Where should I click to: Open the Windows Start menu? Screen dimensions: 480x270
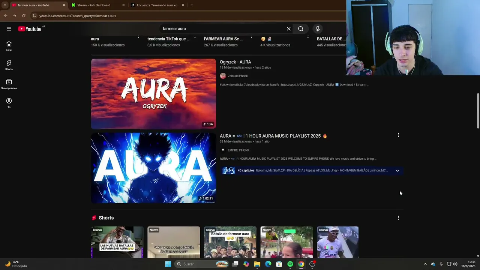[x=168, y=264]
